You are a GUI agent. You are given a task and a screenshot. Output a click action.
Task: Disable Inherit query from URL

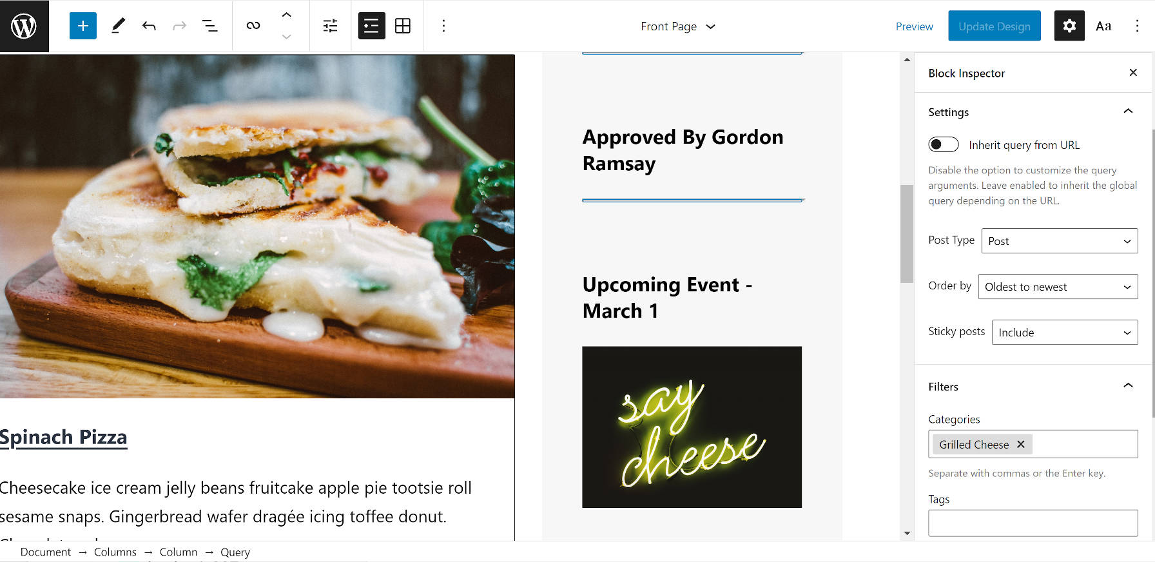943,144
